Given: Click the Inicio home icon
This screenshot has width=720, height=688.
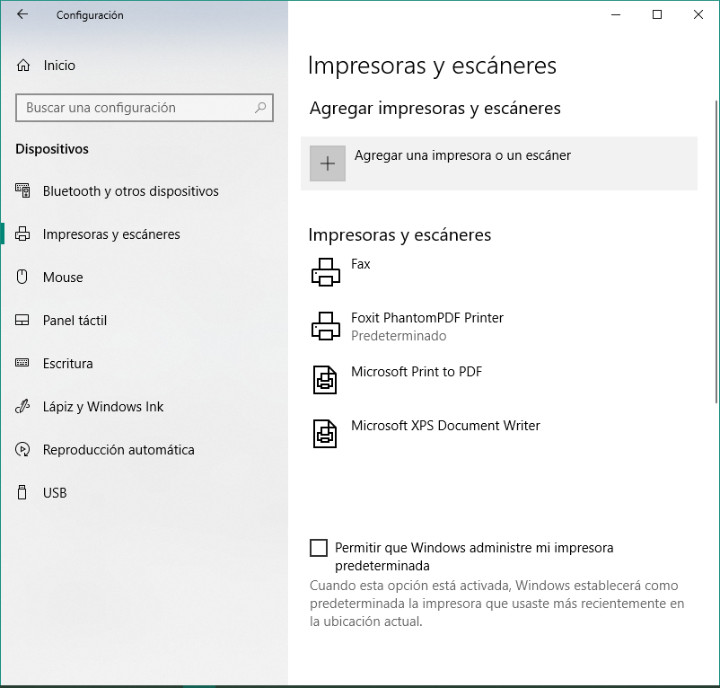Looking at the screenshot, I should tap(23, 66).
